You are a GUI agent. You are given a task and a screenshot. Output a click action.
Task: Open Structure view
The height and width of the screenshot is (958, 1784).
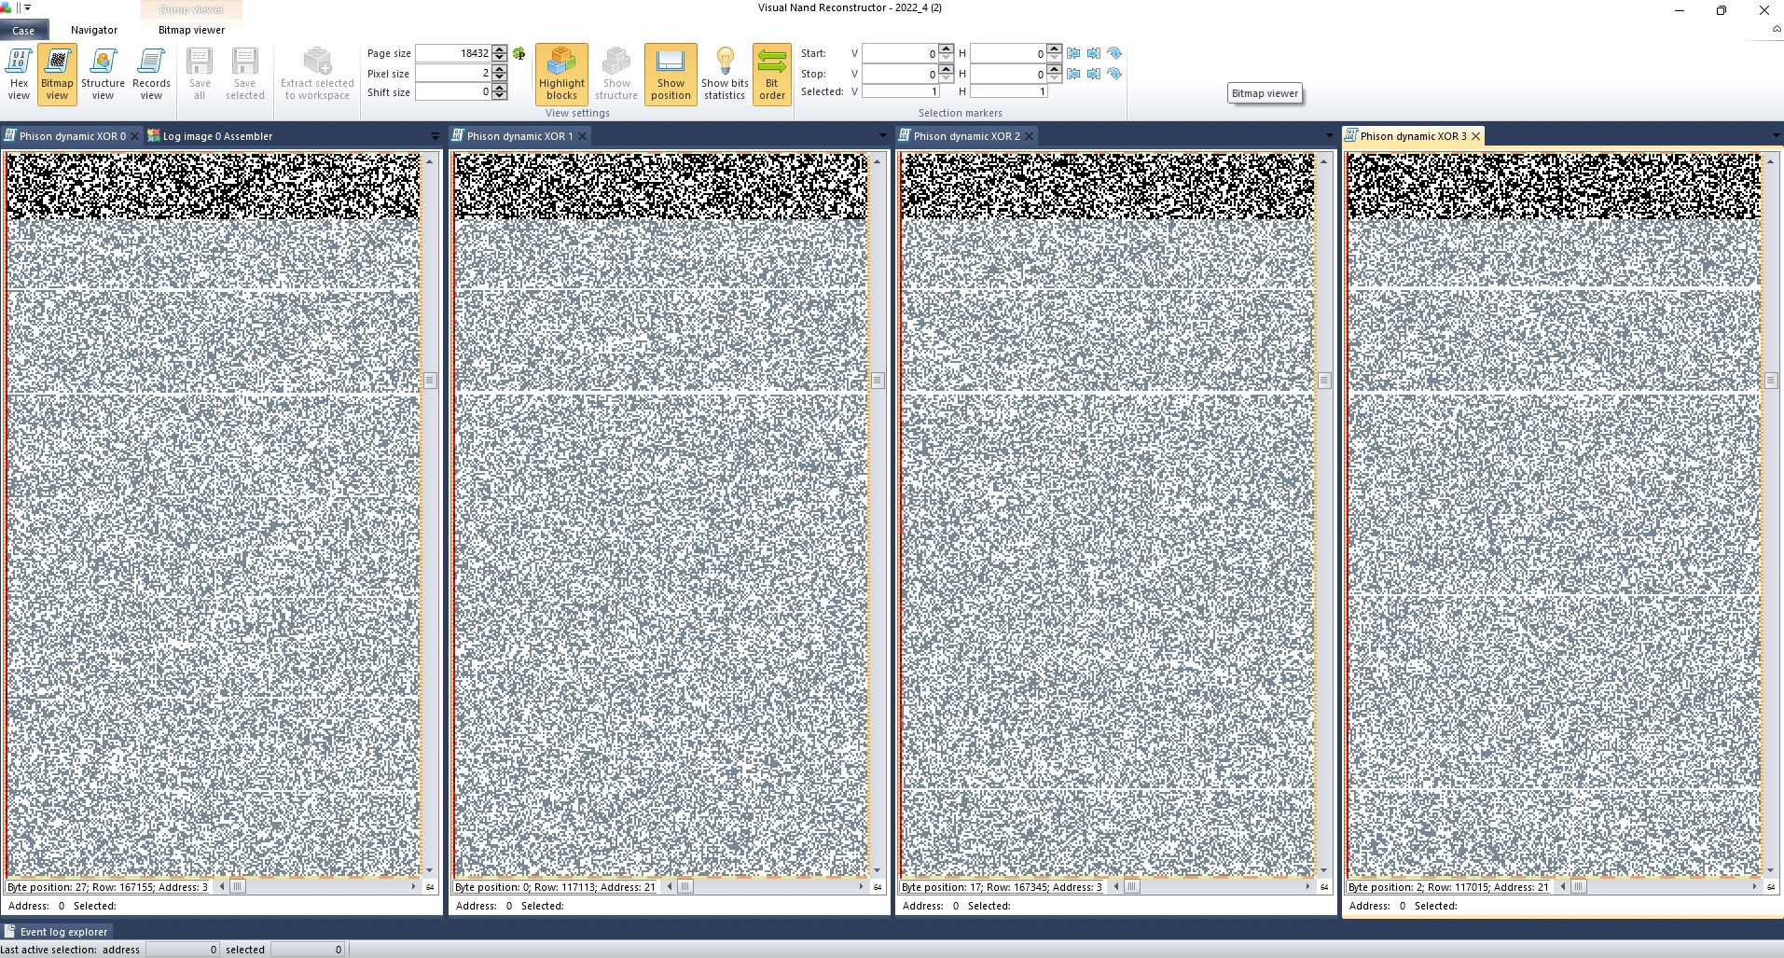103,74
